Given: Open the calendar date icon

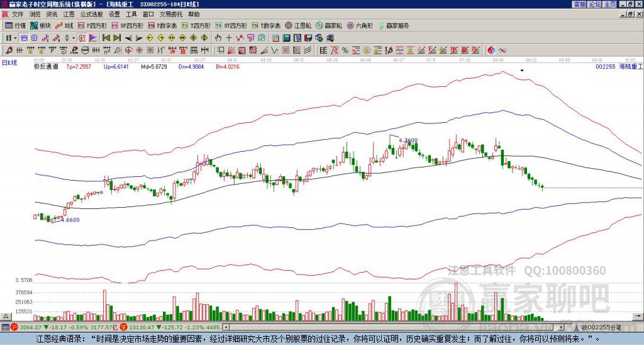Looking at the screenshot, I should click(275, 38).
